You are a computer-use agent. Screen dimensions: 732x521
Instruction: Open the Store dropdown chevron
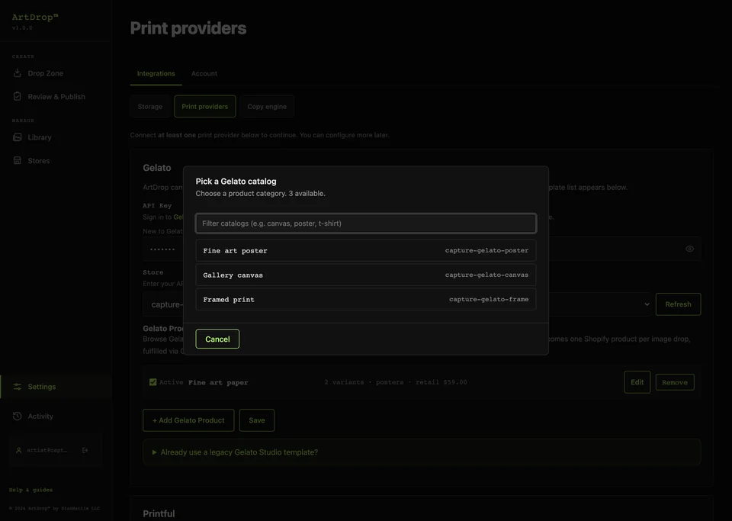[647, 304]
